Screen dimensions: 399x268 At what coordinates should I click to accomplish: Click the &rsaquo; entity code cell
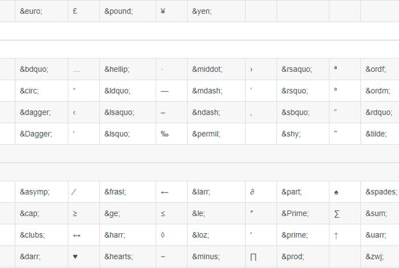tap(296, 69)
